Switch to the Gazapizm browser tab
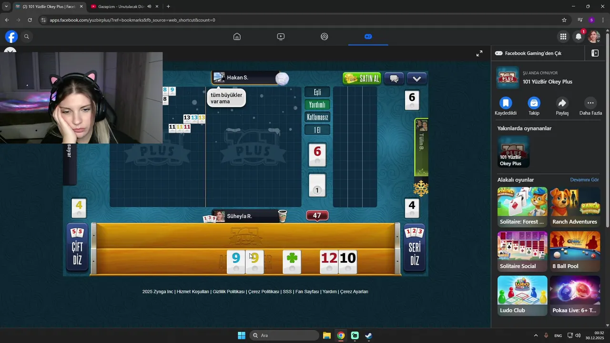Image resolution: width=610 pixels, height=343 pixels. (x=122, y=7)
